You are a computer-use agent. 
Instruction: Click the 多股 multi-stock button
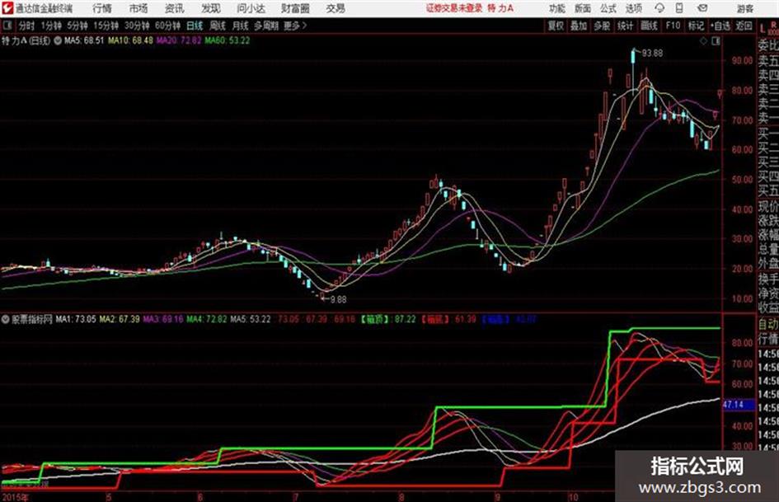tap(602, 26)
